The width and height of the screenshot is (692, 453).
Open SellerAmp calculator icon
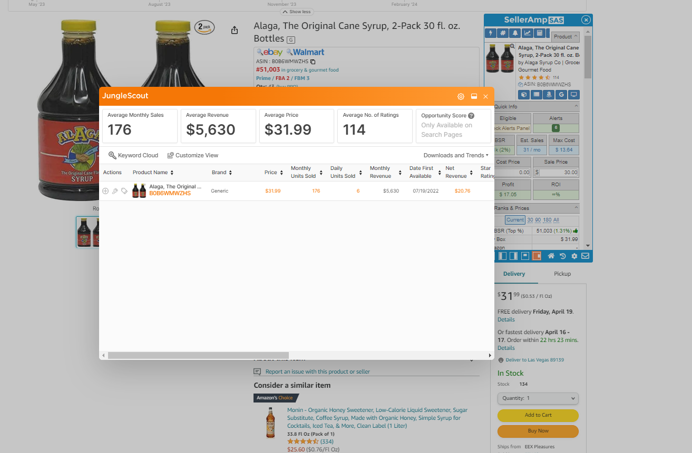point(539,33)
